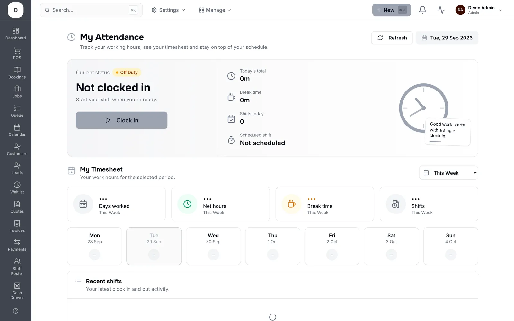
Task: Click the Clock In button
Action: tap(122, 120)
